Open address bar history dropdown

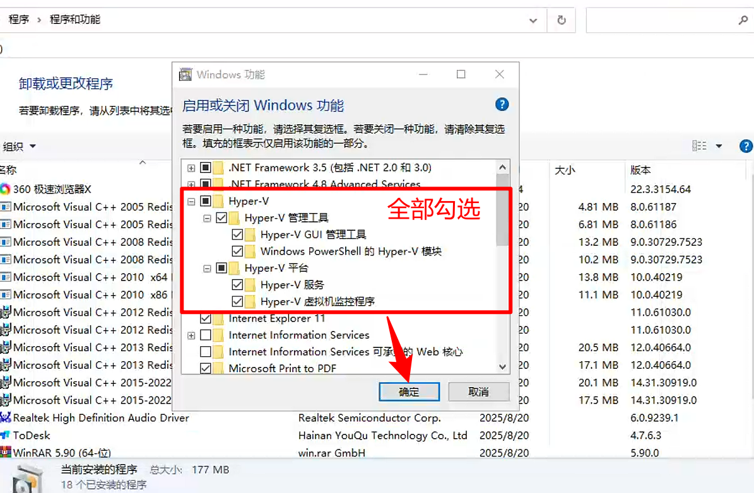pyautogui.click(x=533, y=20)
